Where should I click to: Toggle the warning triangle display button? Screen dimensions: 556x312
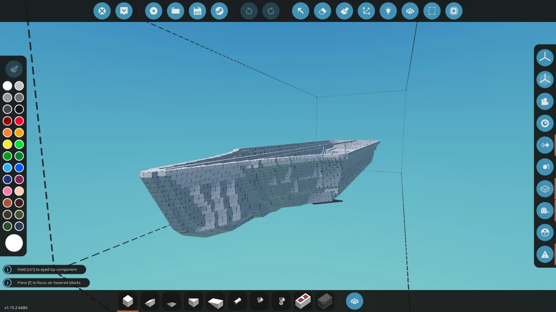[545, 255]
